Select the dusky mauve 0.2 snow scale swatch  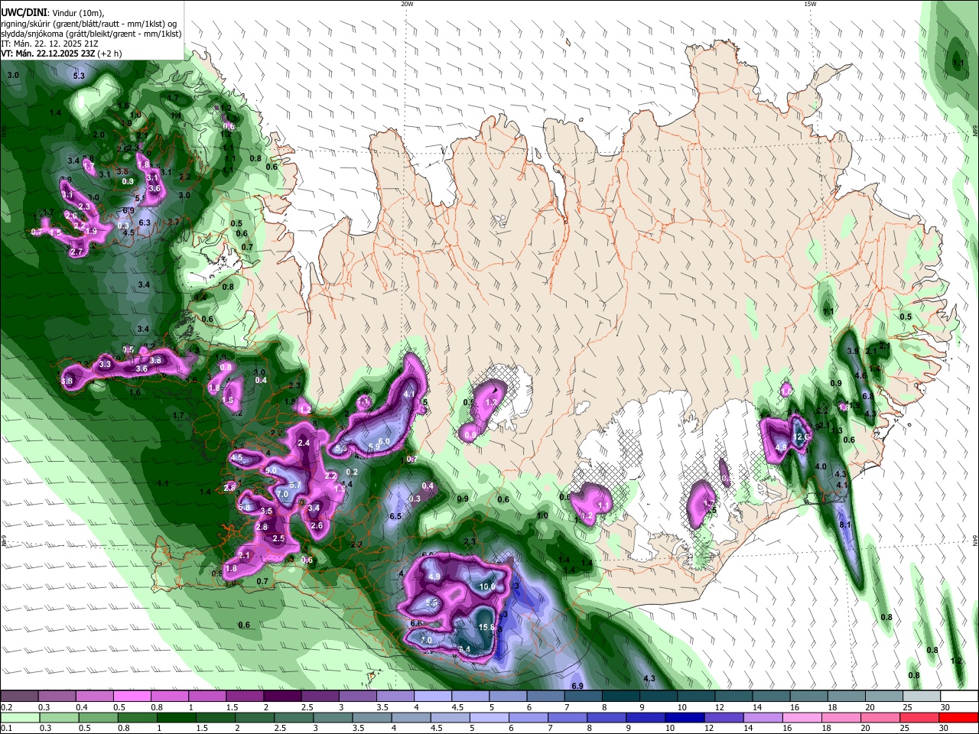(19, 697)
